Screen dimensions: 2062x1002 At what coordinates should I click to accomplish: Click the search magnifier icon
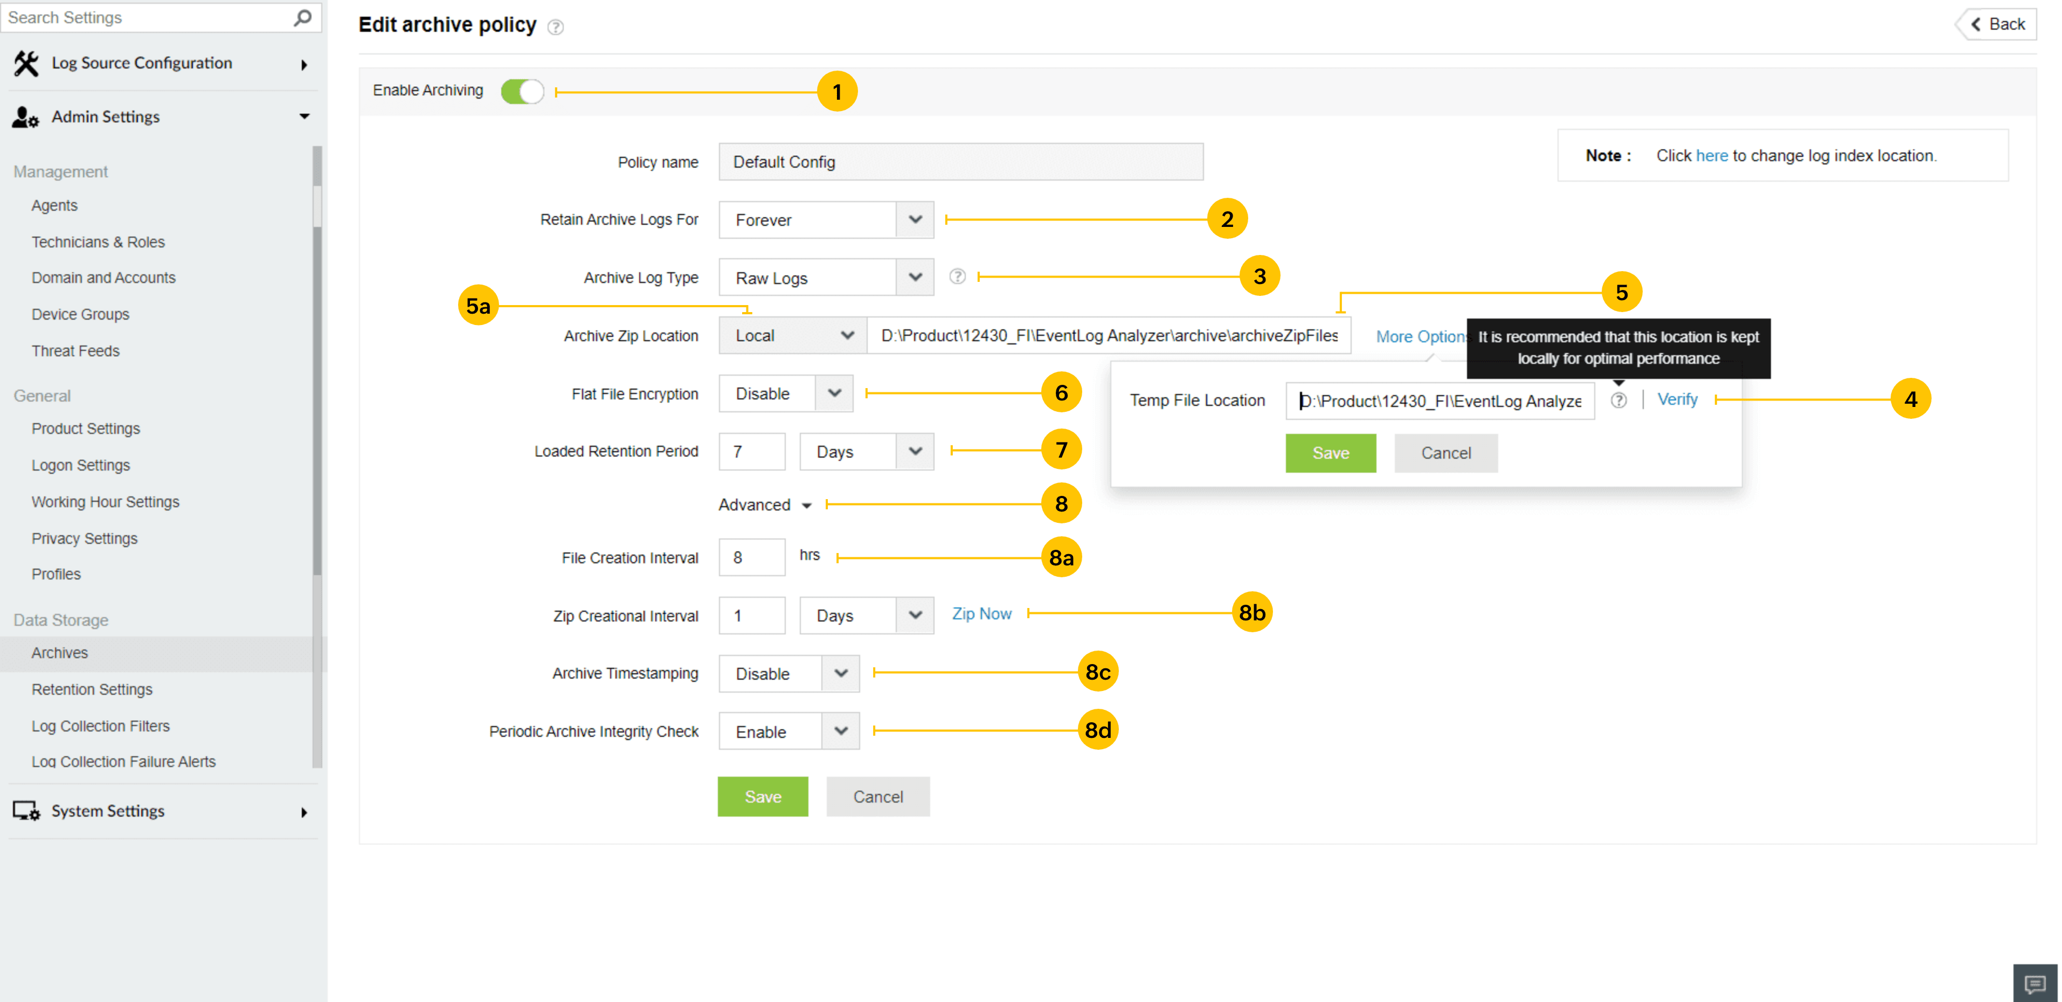pyautogui.click(x=302, y=17)
